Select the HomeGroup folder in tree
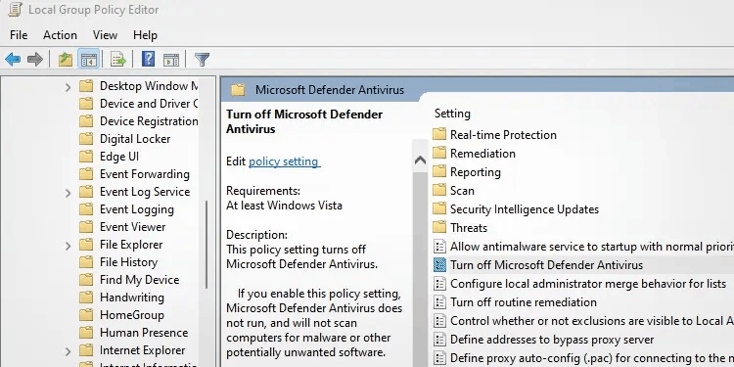 tap(131, 315)
